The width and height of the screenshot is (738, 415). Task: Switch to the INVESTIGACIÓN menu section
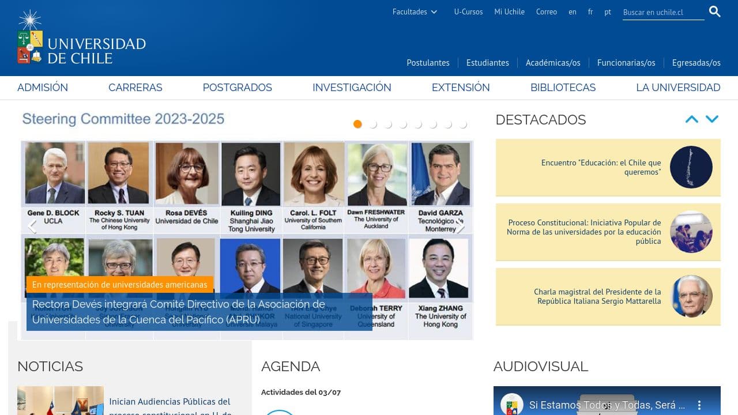pyautogui.click(x=352, y=88)
